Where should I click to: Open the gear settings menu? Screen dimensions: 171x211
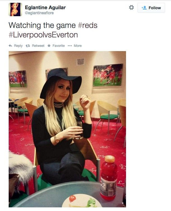(131, 8)
